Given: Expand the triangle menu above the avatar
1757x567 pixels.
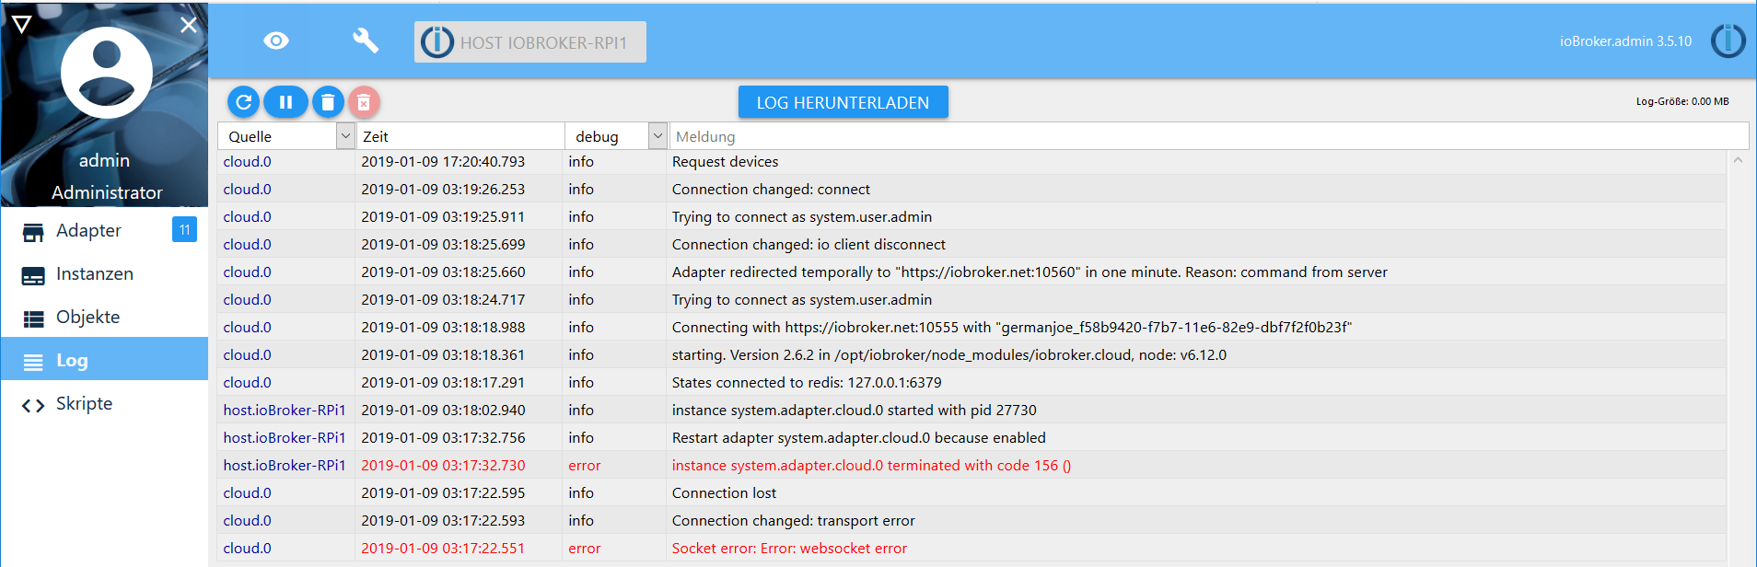Looking at the screenshot, I should [22, 24].
